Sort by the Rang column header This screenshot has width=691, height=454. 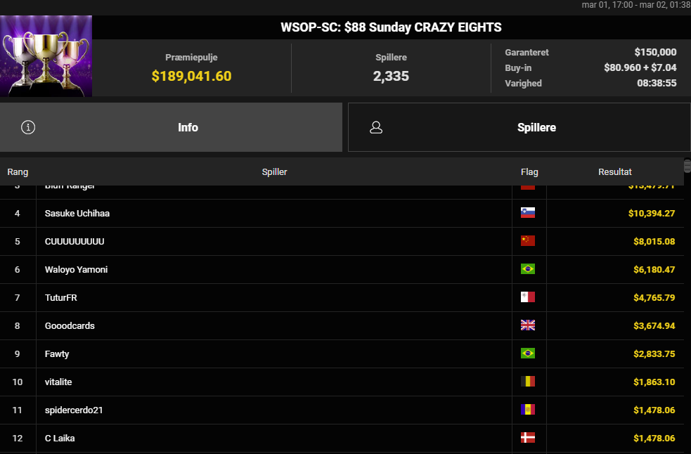tap(18, 171)
